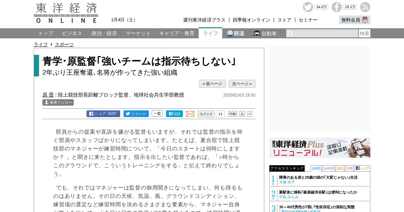Open the RSS feed icon
The height and width of the screenshot is (212, 404).
(365, 7)
